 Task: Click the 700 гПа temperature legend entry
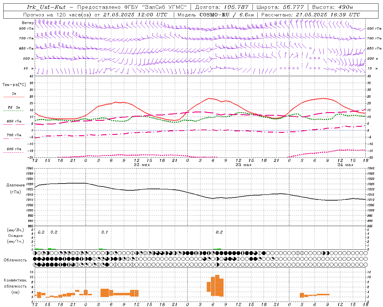14,135
